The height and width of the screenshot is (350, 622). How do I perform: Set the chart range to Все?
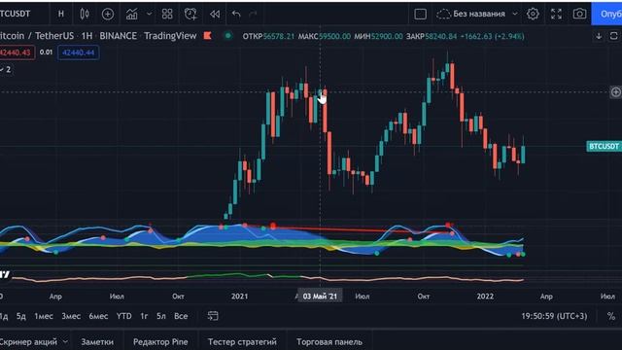click(181, 316)
